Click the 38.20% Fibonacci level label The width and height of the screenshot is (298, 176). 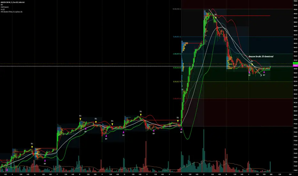(177, 82)
